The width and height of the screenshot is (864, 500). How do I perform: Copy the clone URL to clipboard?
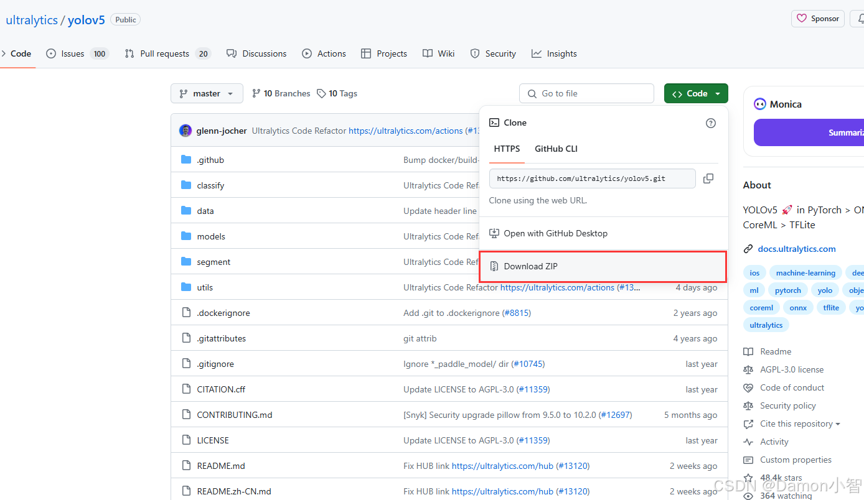708,178
